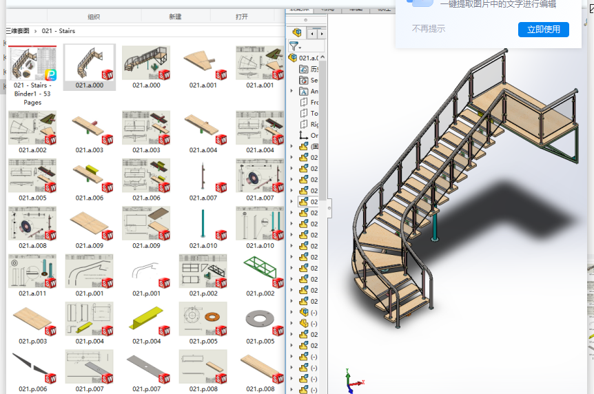594x394 pixels.
Task: Select the Origin icon in the tree
Action: pos(303,135)
